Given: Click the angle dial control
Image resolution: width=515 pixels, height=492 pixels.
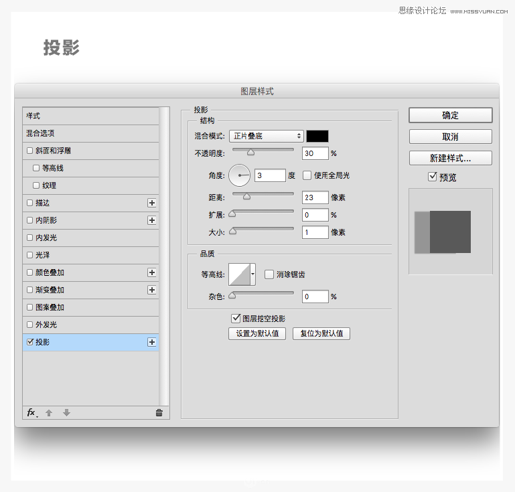Looking at the screenshot, I should pyautogui.click(x=240, y=175).
